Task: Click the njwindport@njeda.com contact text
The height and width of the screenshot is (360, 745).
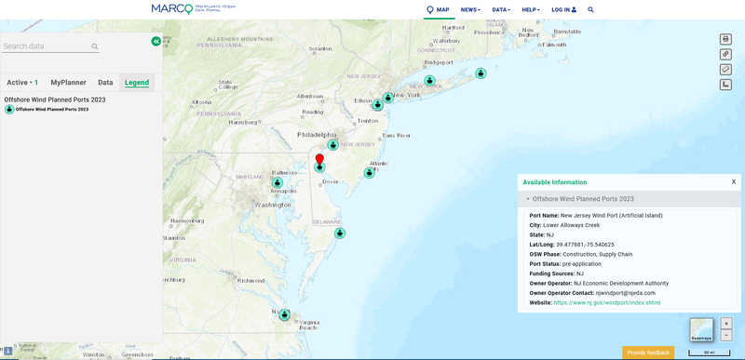Action: pos(625,293)
